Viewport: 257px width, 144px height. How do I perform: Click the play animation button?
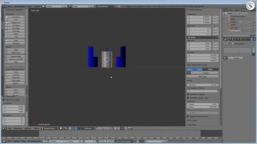click(108, 141)
